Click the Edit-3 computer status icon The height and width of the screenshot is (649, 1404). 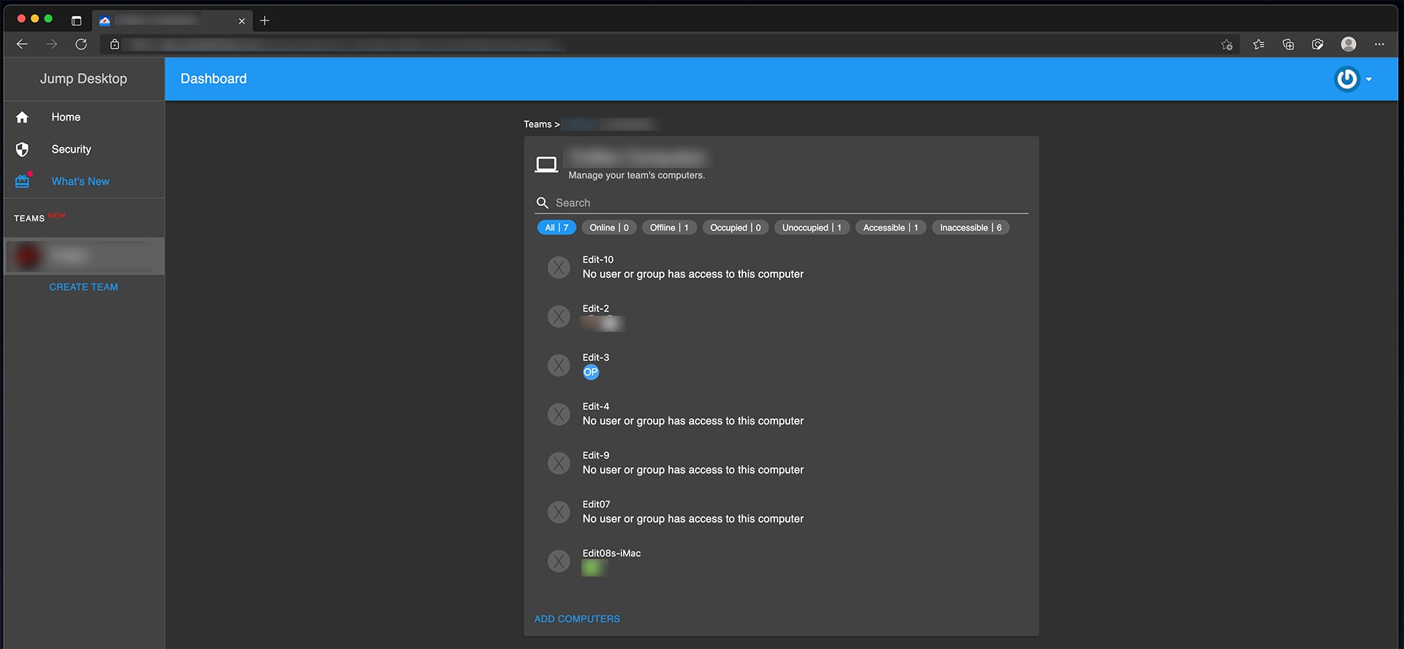tap(559, 365)
